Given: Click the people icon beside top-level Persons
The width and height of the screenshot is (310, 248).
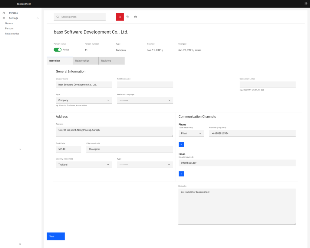Looking at the screenshot, I should click(4, 13).
